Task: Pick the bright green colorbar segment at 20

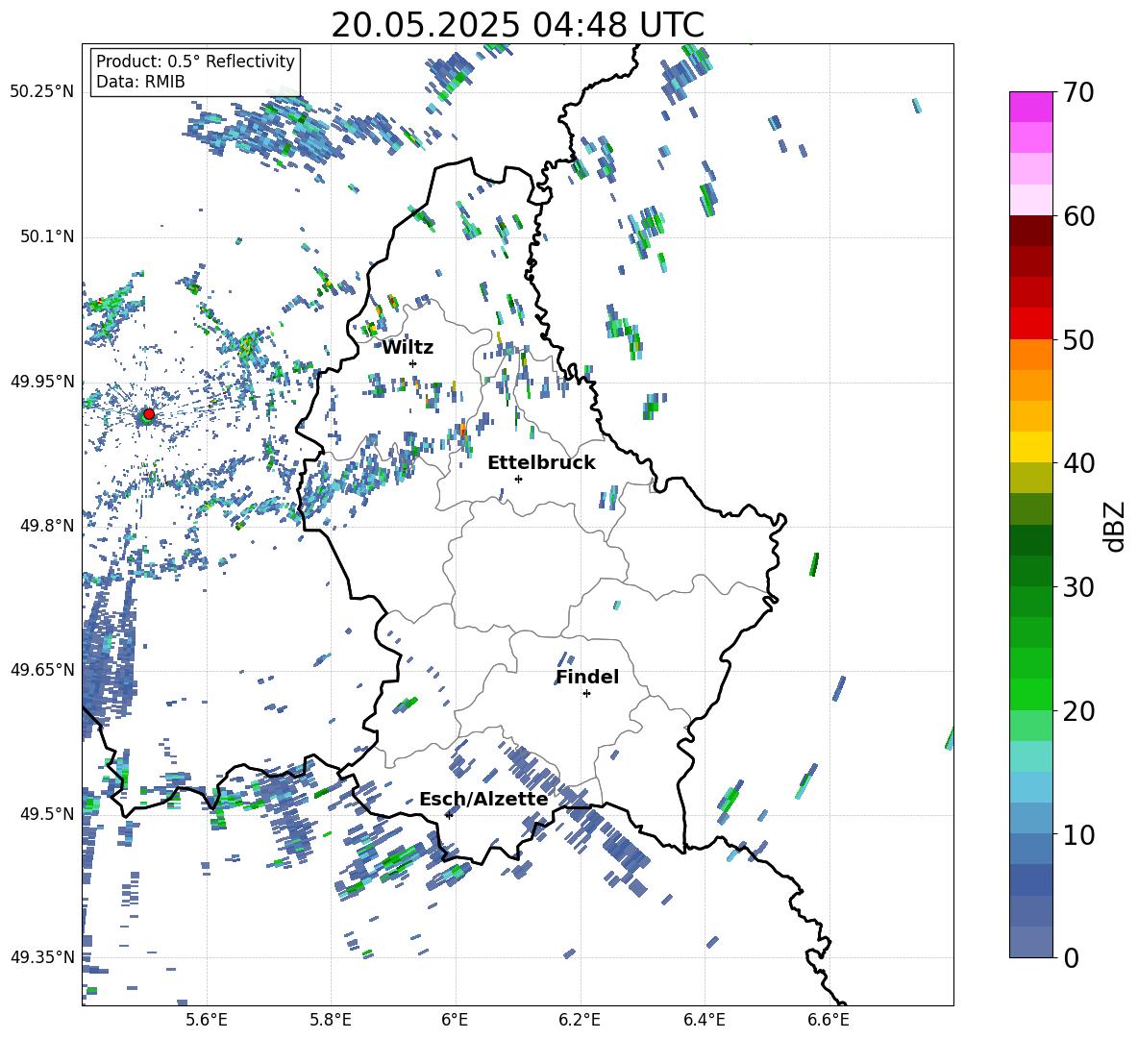Action: [x=1031, y=694]
